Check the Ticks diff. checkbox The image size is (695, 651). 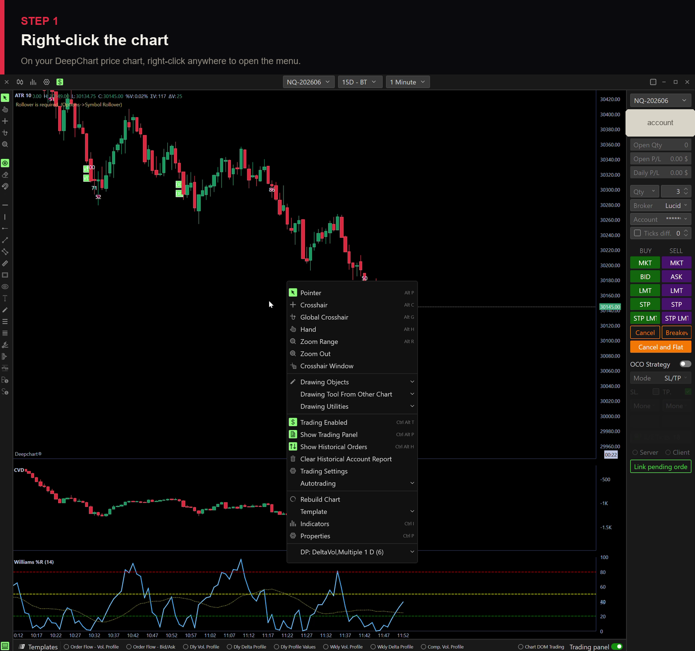point(637,233)
